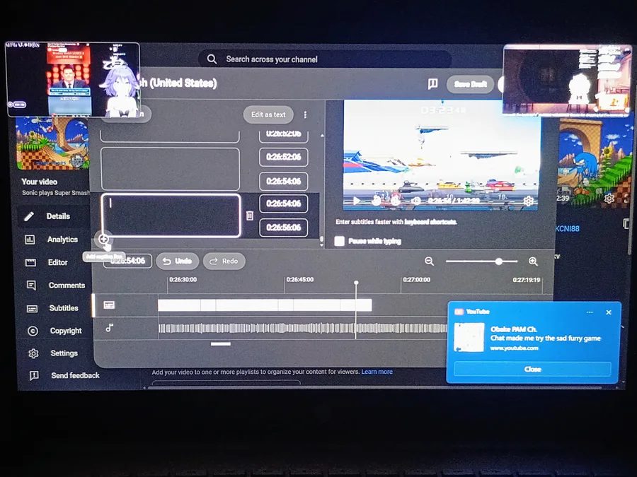This screenshot has height=477, width=637.
Task: Click the copy link icon beside KCNI88
Action: [x=626, y=223]
